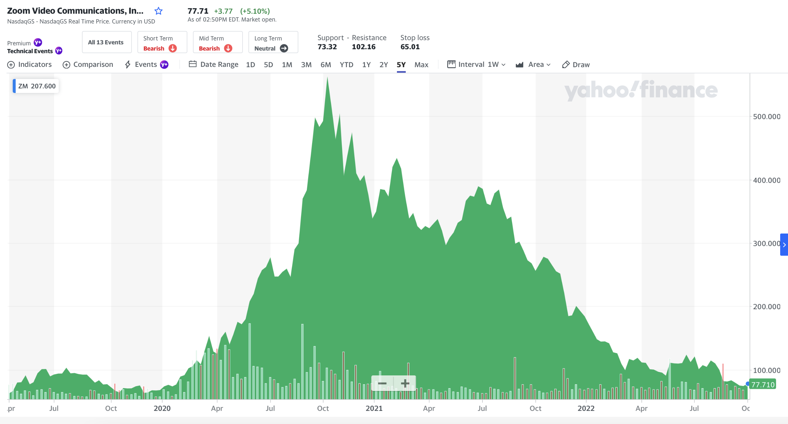Zoom out chart with minus button

click(x=382, y=383)
